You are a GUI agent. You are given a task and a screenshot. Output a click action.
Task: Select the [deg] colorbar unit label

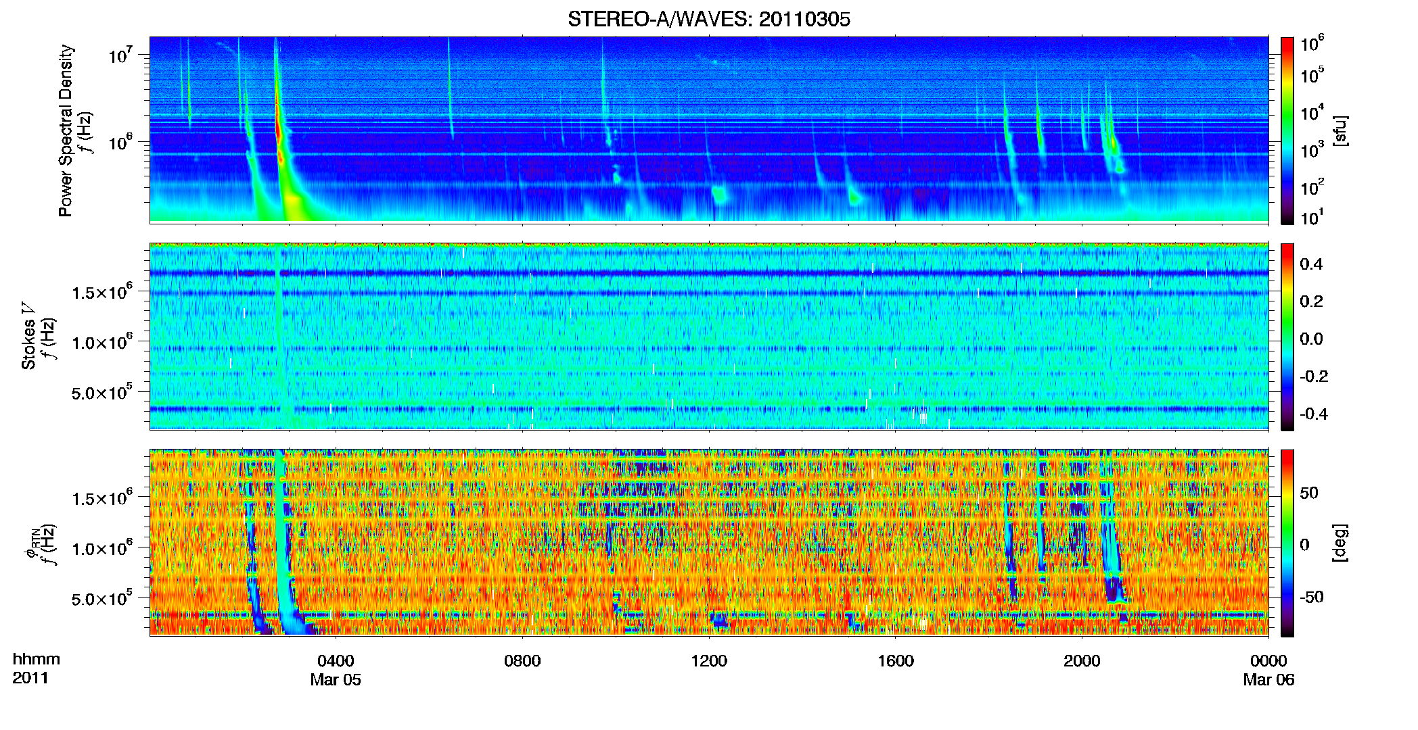tap(1340, 543)
